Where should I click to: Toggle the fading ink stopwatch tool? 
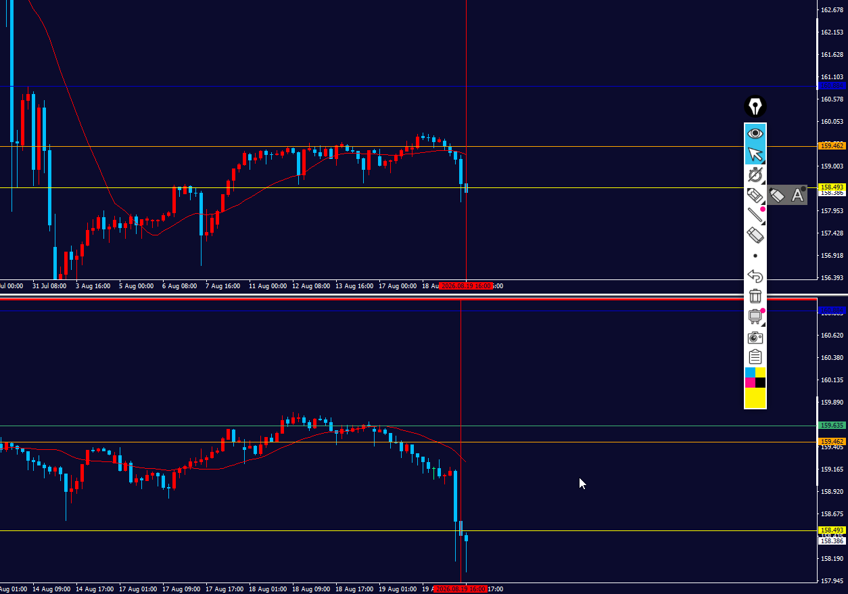pos(755,175)
